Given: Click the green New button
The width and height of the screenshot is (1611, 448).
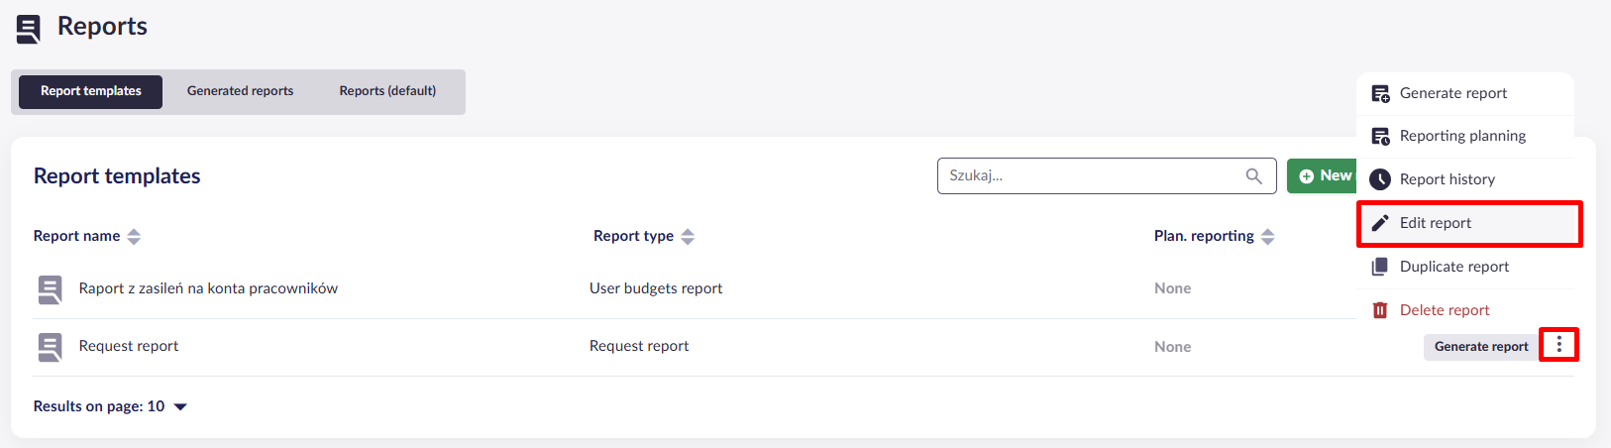Looking at the screenshot, I should click(1324, 175).
